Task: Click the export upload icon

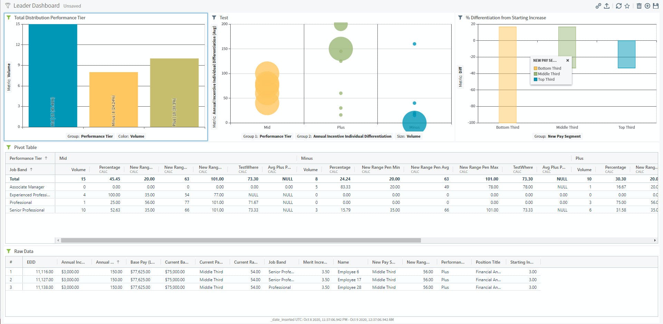Action: pyautogui.click(x=607, y=6)
